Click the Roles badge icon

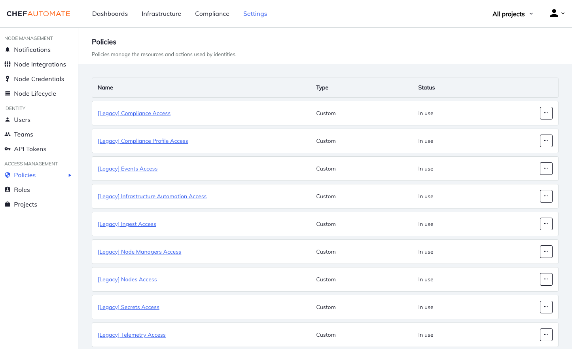[8, 190]
